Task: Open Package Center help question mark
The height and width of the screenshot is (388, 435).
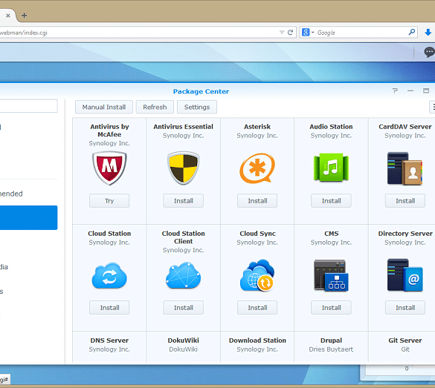Action: point(395,91)
